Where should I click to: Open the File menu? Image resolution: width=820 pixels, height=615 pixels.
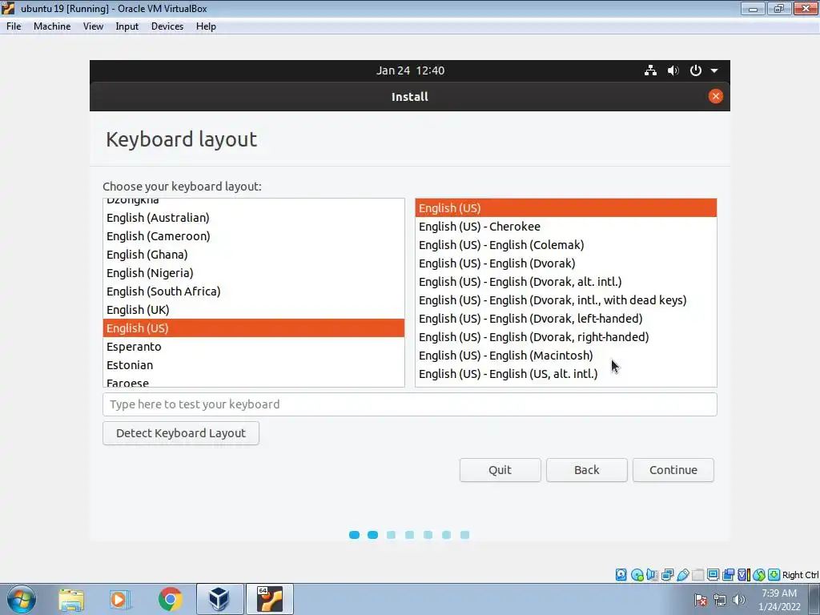click(14, 26)
